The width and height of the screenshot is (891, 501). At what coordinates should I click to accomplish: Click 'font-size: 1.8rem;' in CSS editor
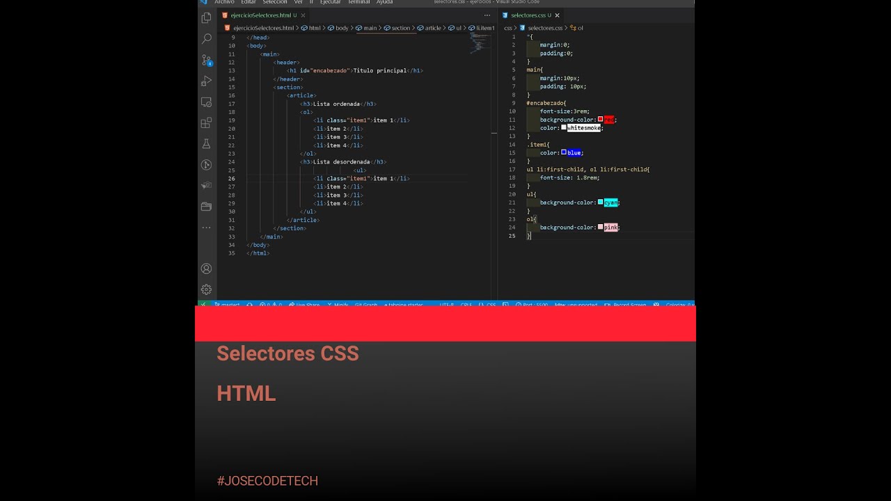[x=569, y=177]
